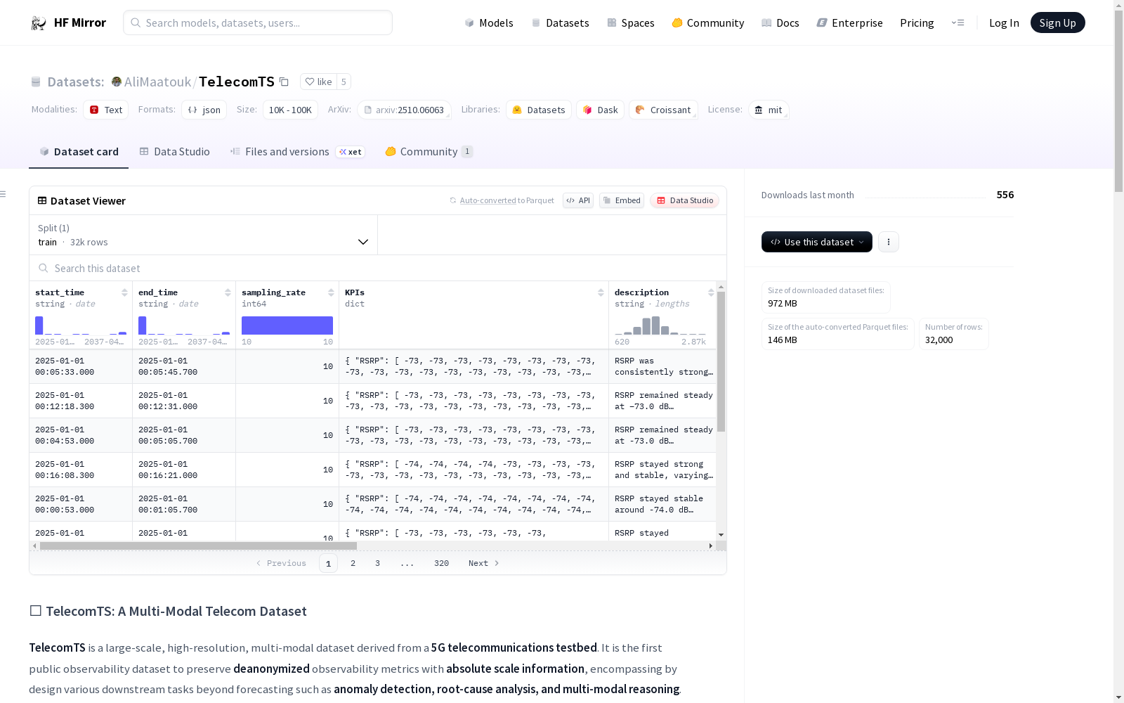The height and width of the screenshot is (703, 1124).
Task: Copy the dataset name with the copy icon
Action: pyautogui.click(x=284, y=82)
